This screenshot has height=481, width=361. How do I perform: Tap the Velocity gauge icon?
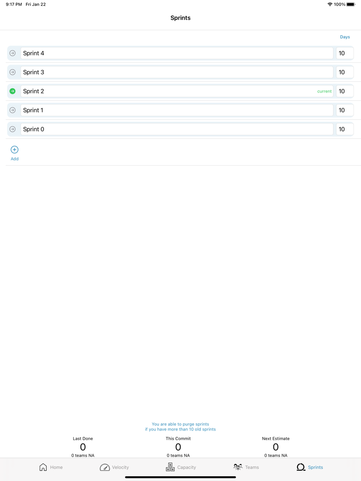[105, 467]
